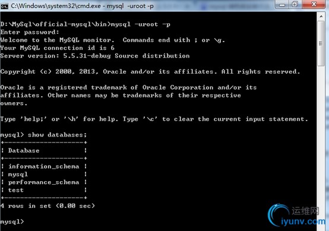Click the "Type 'help;'" instruction line
The image size is (329, 231).
pos(154,119)
